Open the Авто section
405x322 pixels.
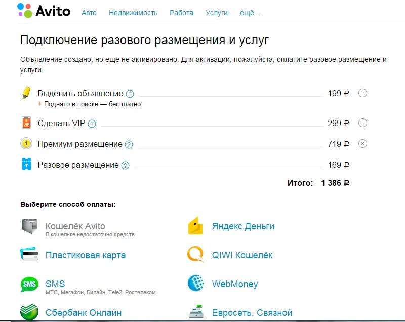pos(89,13)
